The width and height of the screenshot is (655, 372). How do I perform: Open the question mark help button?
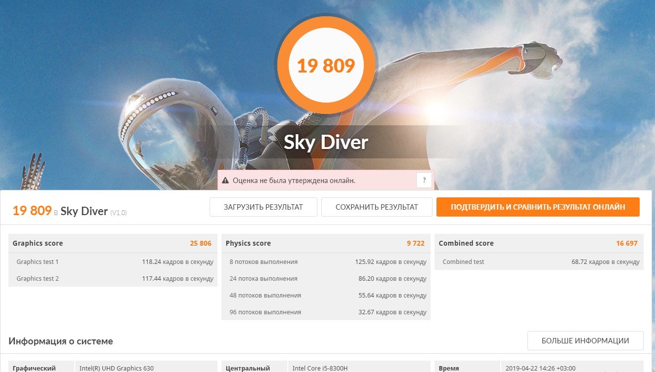pos(424,180)
